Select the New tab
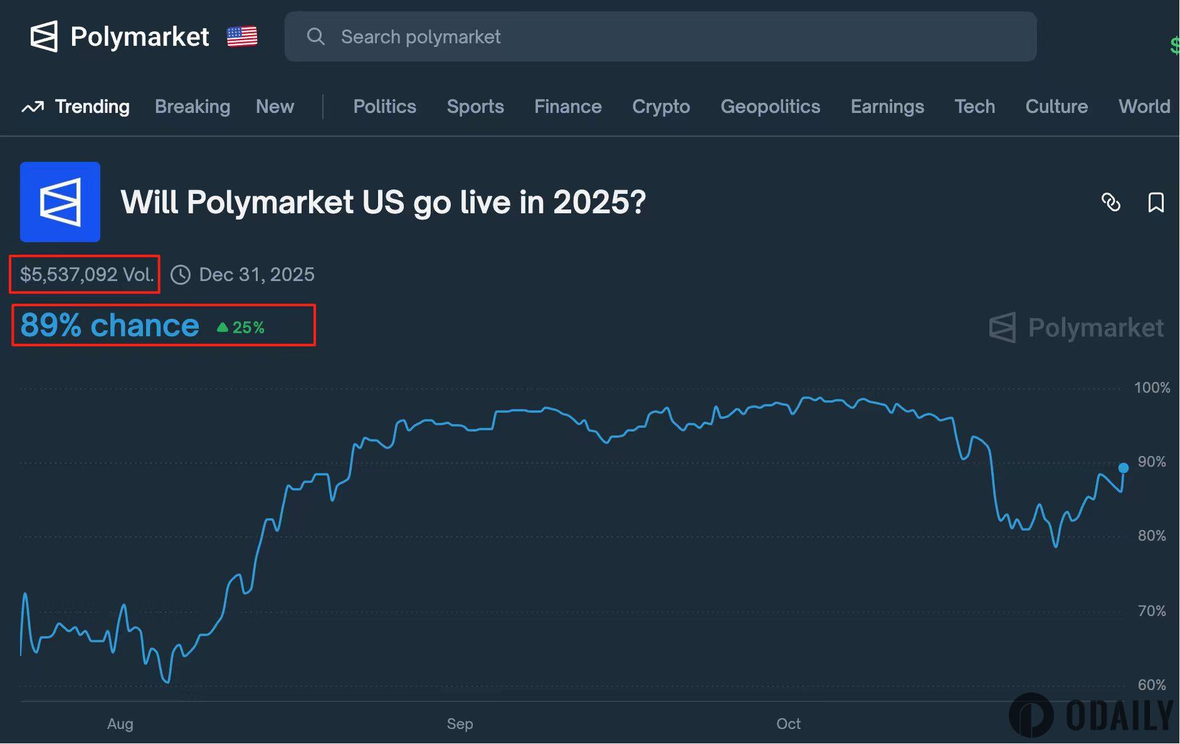This screenshot has height=744, width=1180. coord(275,107)
